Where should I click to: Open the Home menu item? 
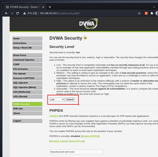[x=27, y=38]
